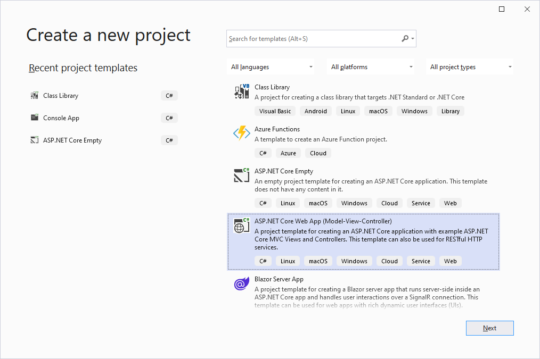Click macOS tag under ASP.NET Core Web App

tap(318, 261)
